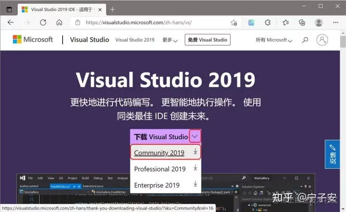Select Enterprise 2019 download option
This screenshot has width=346, height=212.
click(x=165, y=185)
